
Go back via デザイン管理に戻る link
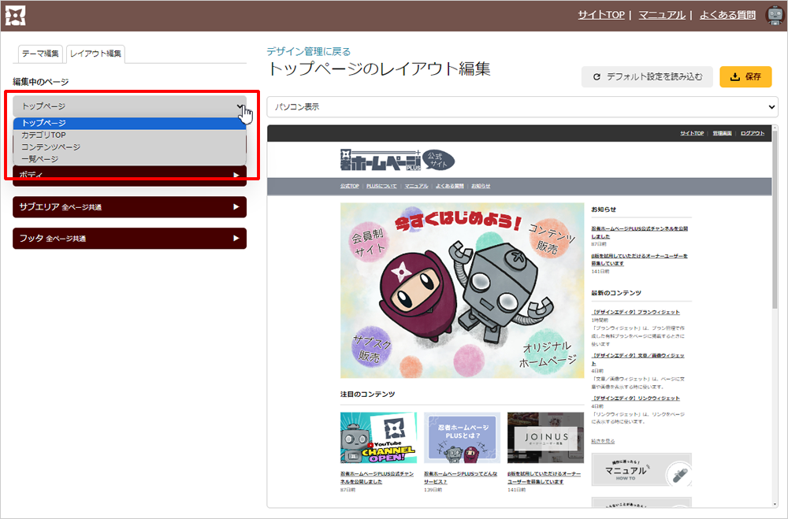click(x=308, y=51)
